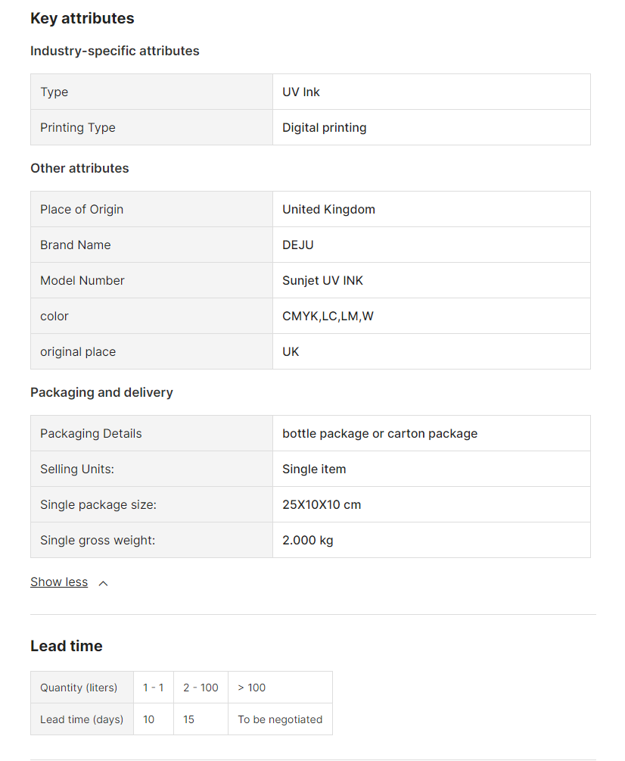Select the "Single item" selling units value
Viewport: 625px width, 761px height.
click(314, 469)
